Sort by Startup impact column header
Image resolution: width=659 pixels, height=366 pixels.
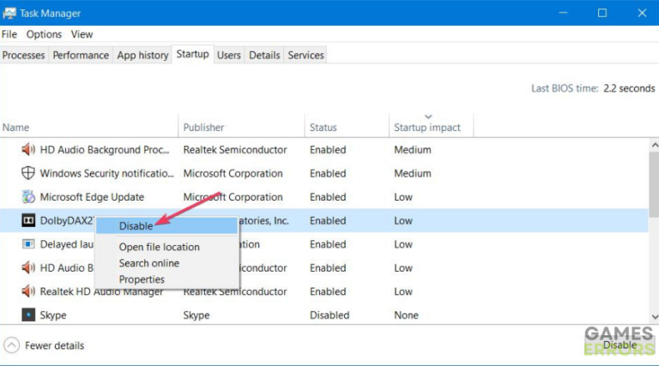tap(427, 128)
